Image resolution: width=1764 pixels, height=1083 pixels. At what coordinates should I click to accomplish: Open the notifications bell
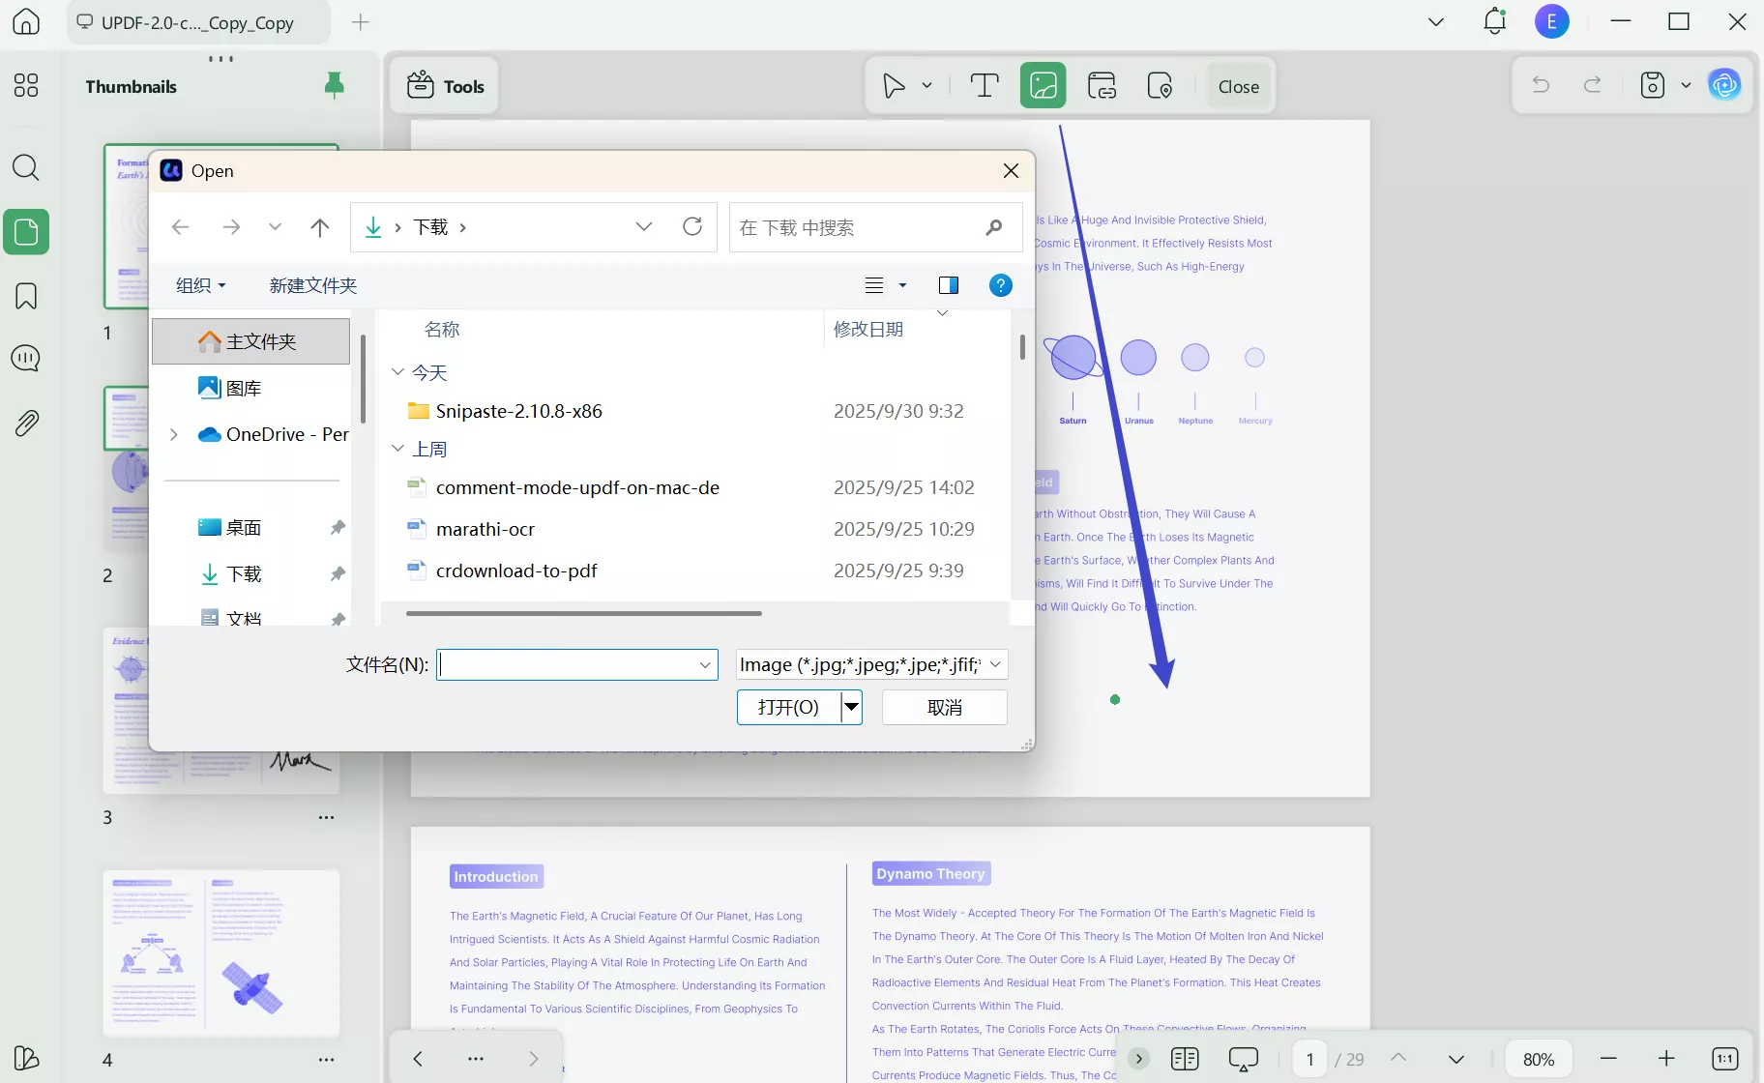coord(1494,21)
